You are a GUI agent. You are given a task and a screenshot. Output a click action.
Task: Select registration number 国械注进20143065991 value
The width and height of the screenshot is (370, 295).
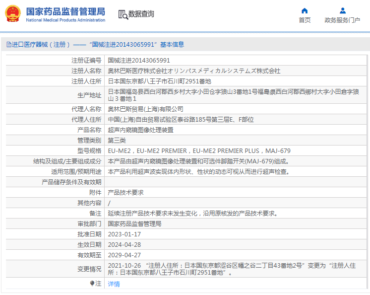click(x=139, y=61)
